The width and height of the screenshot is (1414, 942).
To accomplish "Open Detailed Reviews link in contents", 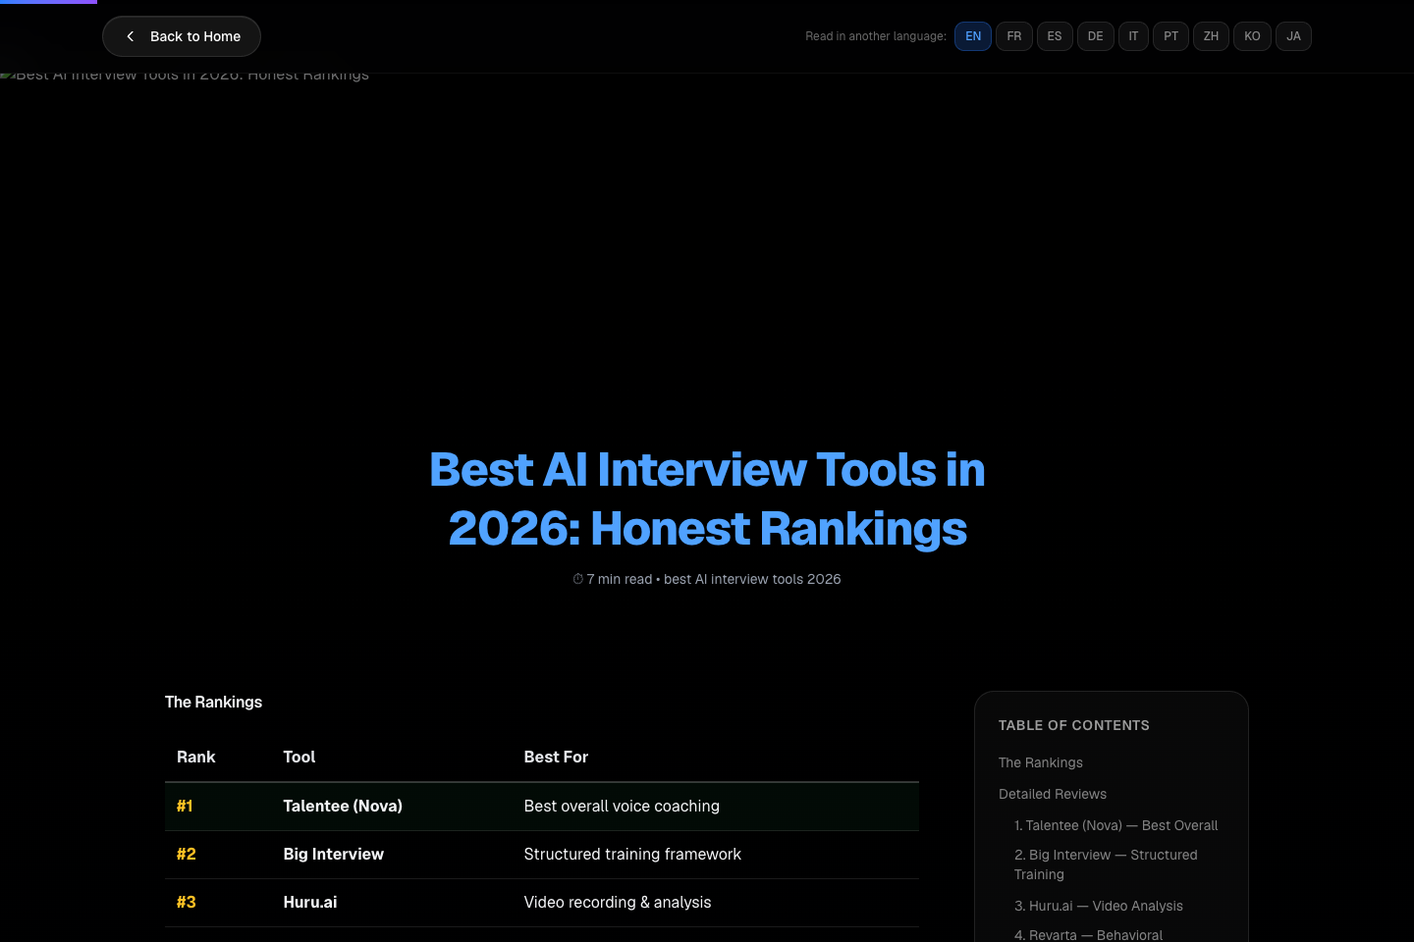I will [1053, 794].
